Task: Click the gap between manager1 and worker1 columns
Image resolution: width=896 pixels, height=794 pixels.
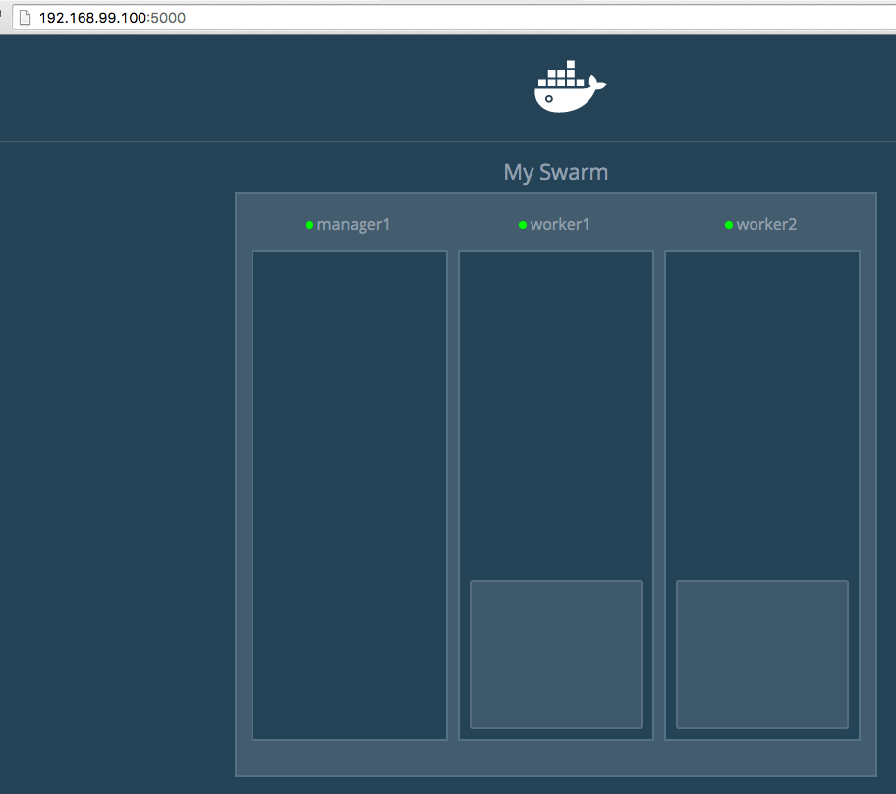Action: tap(453, 491)
